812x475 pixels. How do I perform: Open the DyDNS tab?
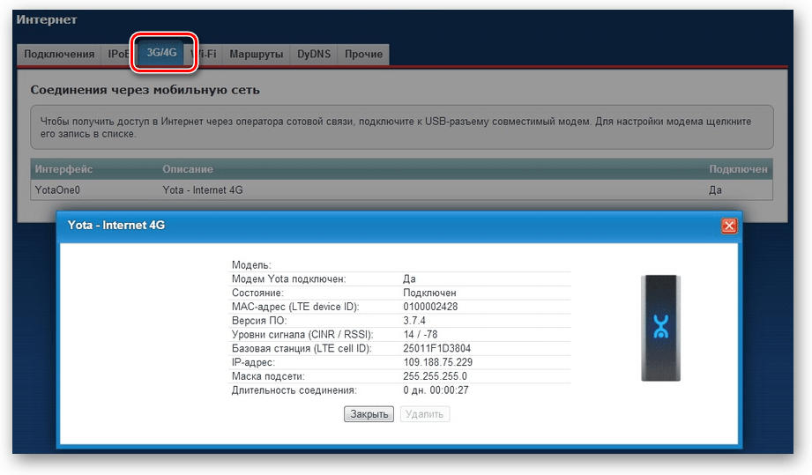click(314, 55)
